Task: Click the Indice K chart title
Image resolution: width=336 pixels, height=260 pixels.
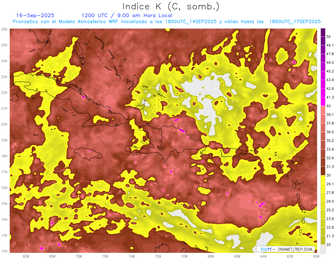Action: [x=171, y=6]
